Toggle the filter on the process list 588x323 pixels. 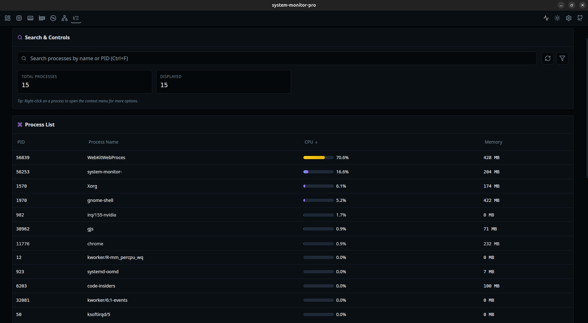click(562, 58)
